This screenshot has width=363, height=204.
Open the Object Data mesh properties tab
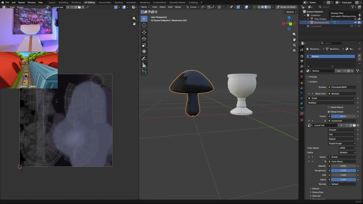[x=302, y=108]
